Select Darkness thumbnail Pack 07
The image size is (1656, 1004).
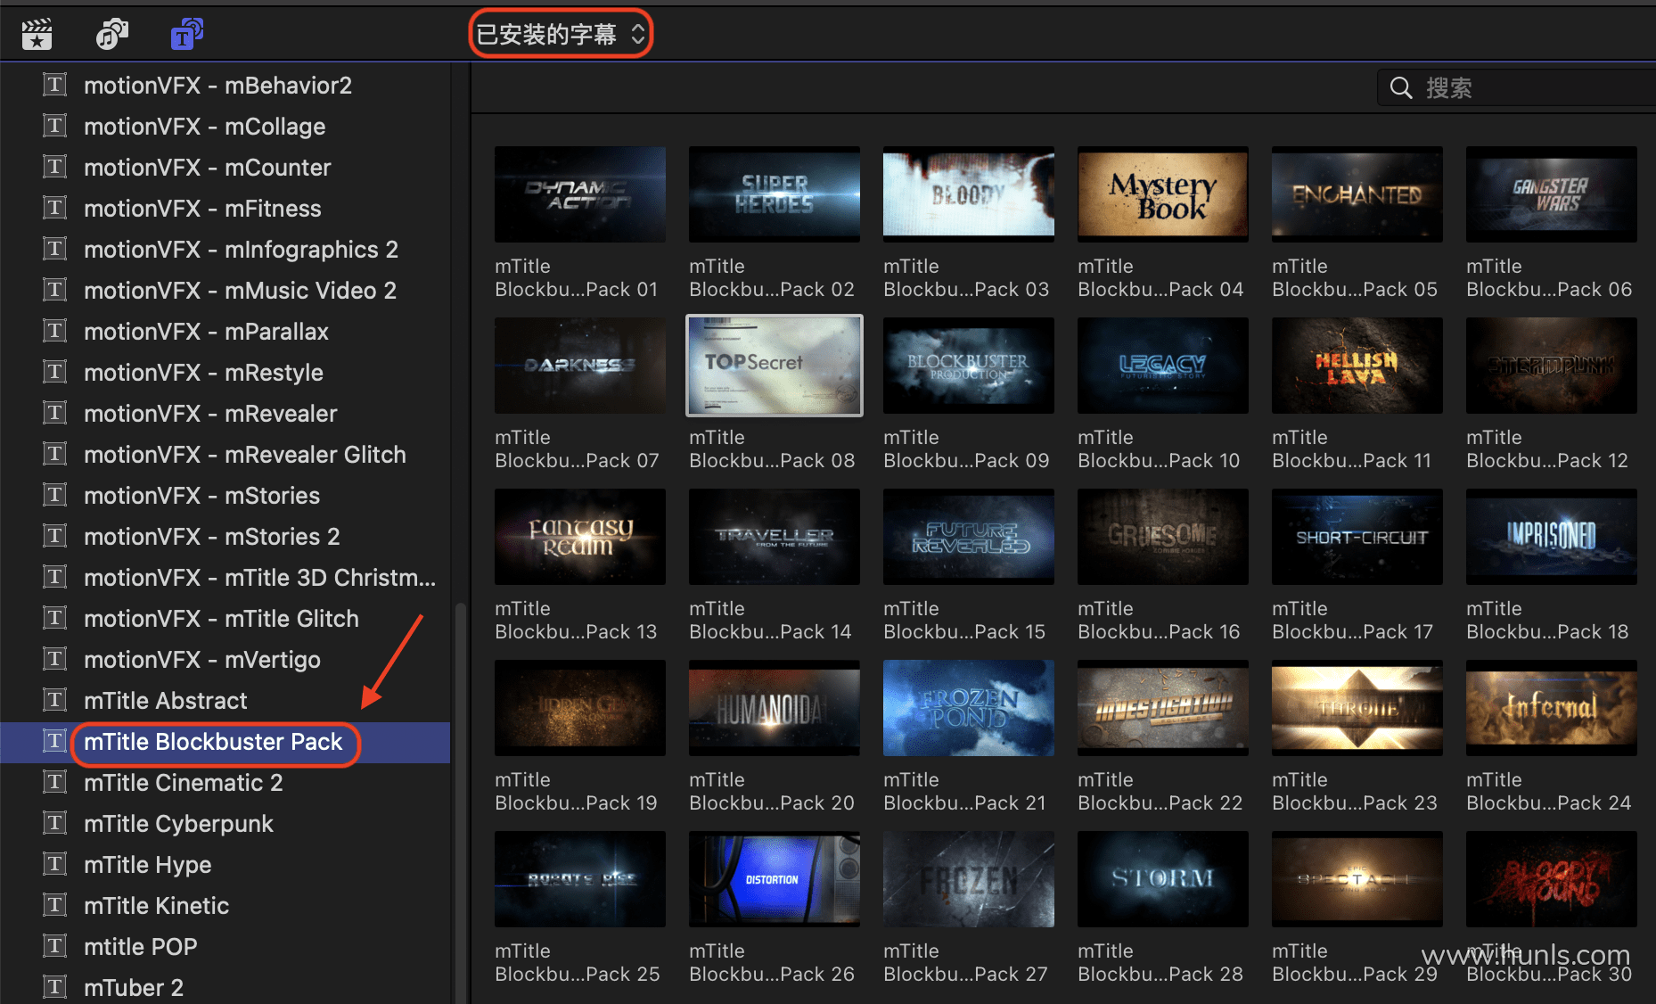[x=580, y=366]
